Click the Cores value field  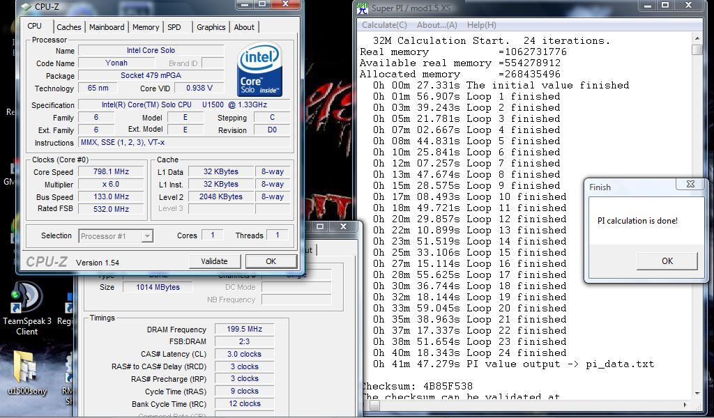pos(212,235)
